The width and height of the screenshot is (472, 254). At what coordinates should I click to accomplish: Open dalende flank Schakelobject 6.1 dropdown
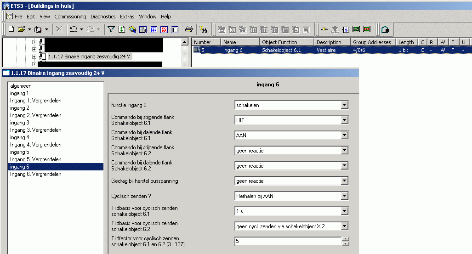(345, 135)
